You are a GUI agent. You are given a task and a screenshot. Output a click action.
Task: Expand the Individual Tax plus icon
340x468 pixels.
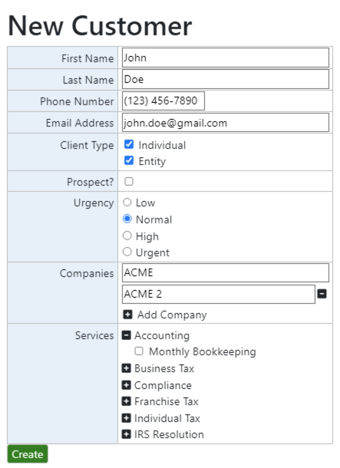click(127, 418)
